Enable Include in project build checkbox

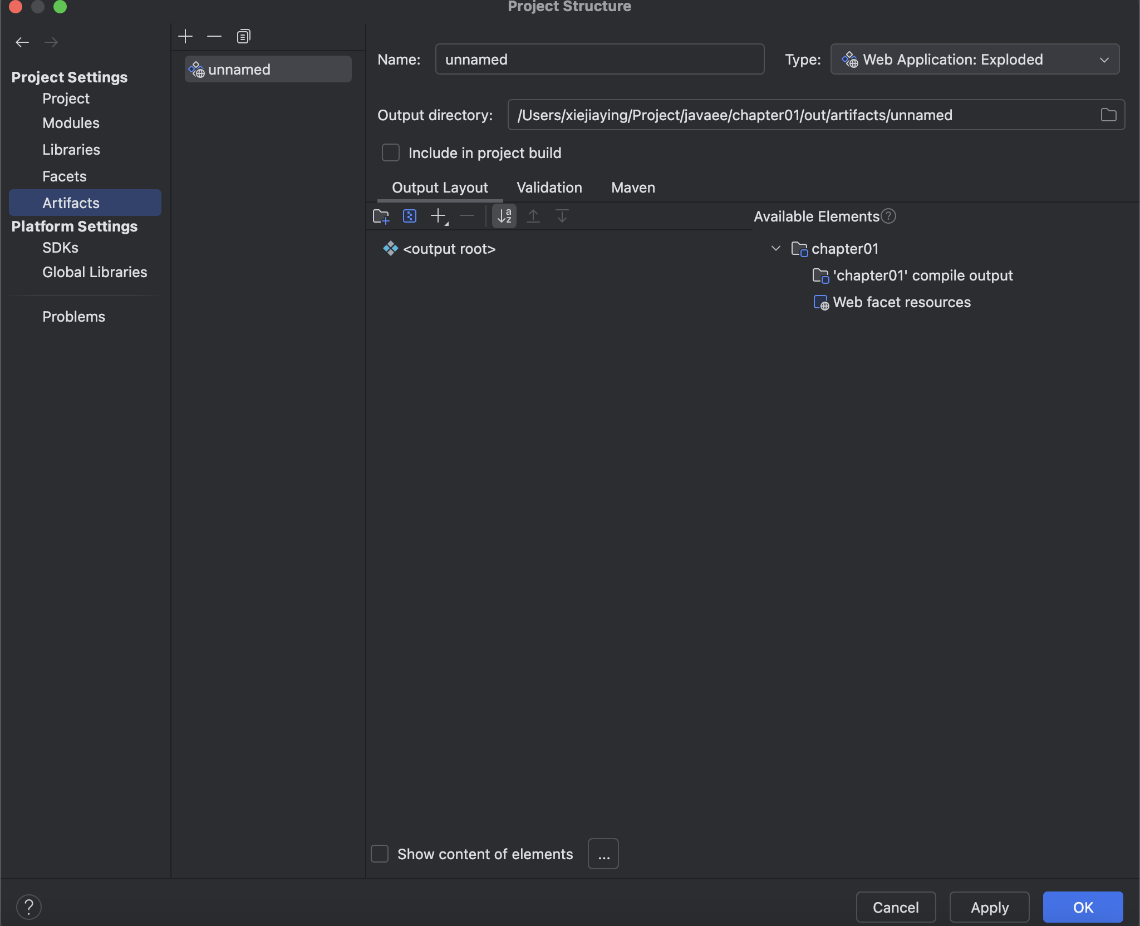[391, 152]
